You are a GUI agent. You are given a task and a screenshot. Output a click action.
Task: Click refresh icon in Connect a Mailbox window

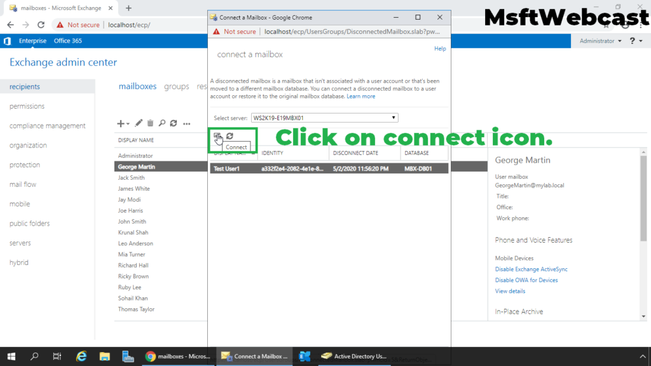click(230, 136)
